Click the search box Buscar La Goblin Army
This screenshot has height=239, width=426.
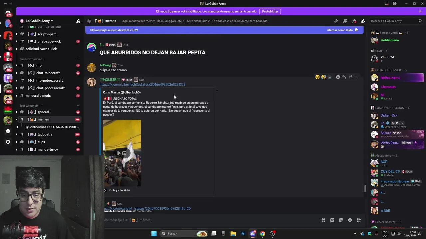click(x=396, y=21)
